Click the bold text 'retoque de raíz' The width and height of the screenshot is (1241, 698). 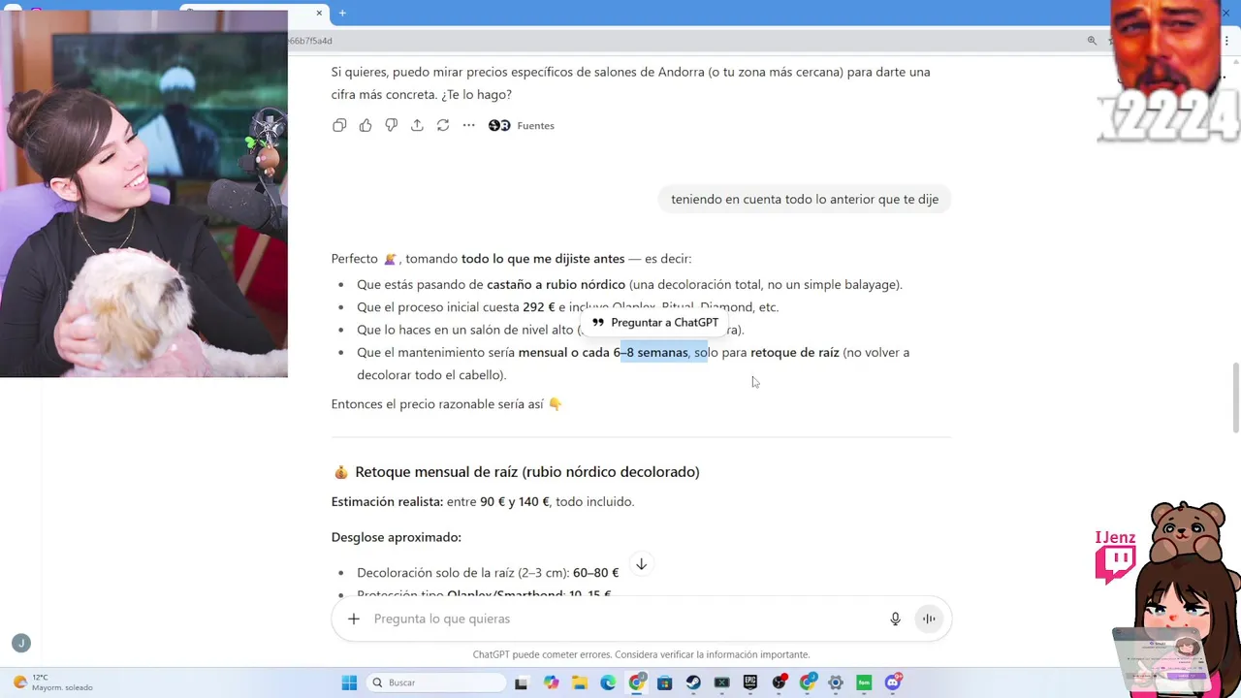tap(795, 353)
